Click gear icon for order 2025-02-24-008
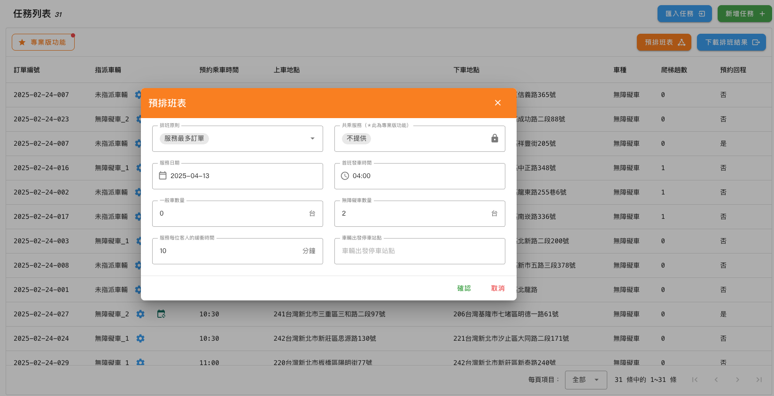774x396 pixels. pos(138,265)
